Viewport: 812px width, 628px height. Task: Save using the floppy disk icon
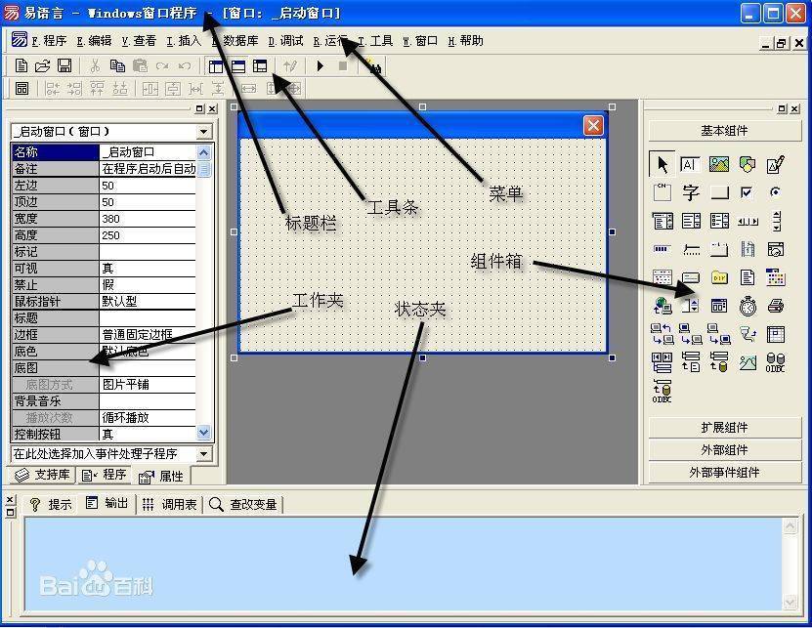click(x=64, y=65)
